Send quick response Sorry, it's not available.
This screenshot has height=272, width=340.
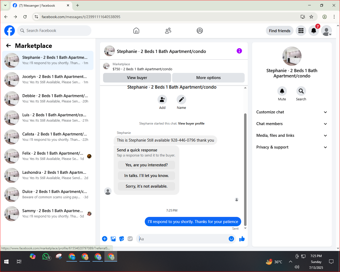click(146, 186)
